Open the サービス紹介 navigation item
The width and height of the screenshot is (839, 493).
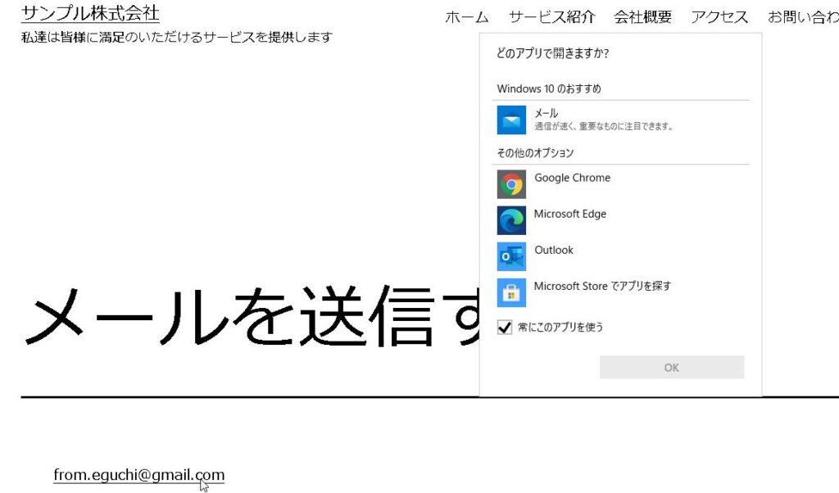pyautogui.click(x=551, y=17)
